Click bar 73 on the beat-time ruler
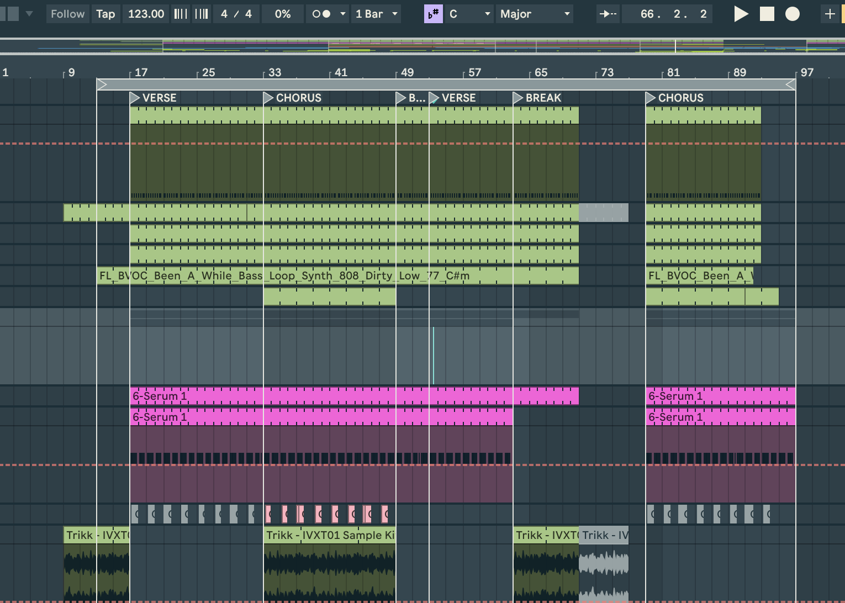Screen dimensions: 845x603 click(x=607, y=72)
